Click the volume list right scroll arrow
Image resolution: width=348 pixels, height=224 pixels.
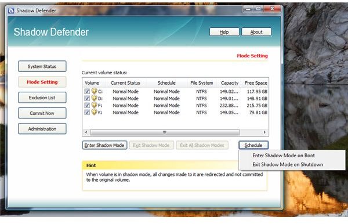pos(264,132)
